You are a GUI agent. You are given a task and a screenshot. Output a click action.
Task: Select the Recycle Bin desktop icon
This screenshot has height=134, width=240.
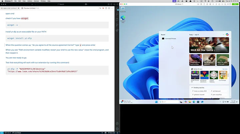123,9
